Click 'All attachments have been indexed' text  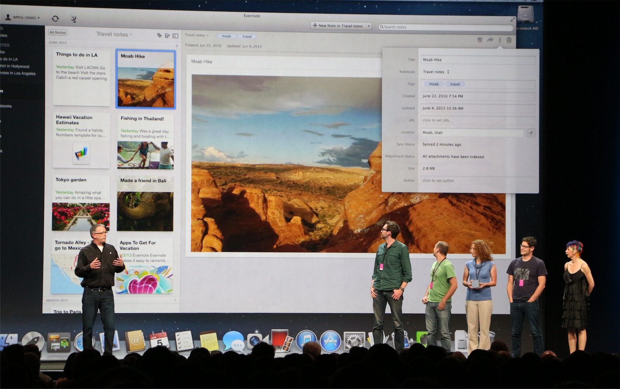tap(453, 157)
